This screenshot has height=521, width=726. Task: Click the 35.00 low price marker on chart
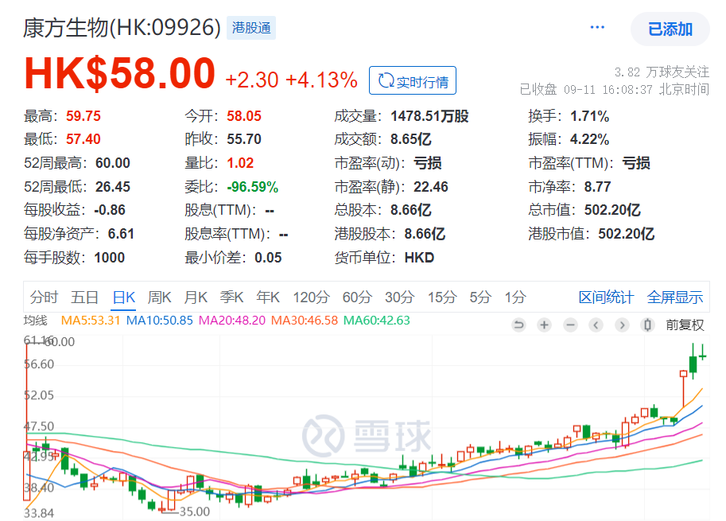(195, 511)
